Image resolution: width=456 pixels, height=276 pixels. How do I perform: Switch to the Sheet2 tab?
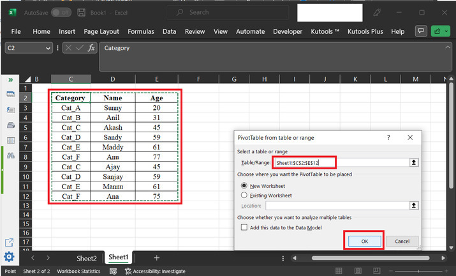coord(87,258)
